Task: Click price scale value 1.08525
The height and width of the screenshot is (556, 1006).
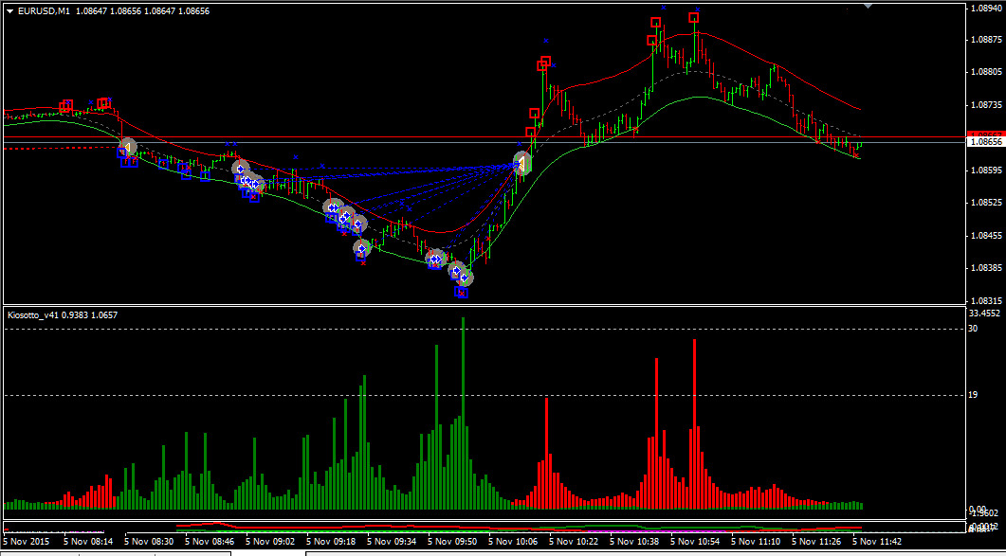Action: [987, 203]
